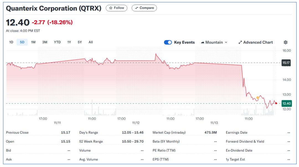Screen dimensions: 299x167
Task: Show the 1Y chart range
Action: (x=69, y=42)
